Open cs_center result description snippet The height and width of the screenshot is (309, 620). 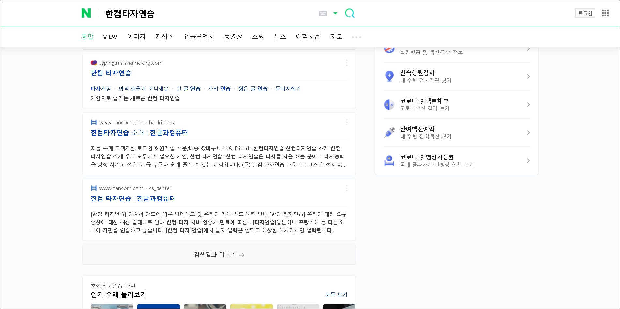(x=218, y=222)
